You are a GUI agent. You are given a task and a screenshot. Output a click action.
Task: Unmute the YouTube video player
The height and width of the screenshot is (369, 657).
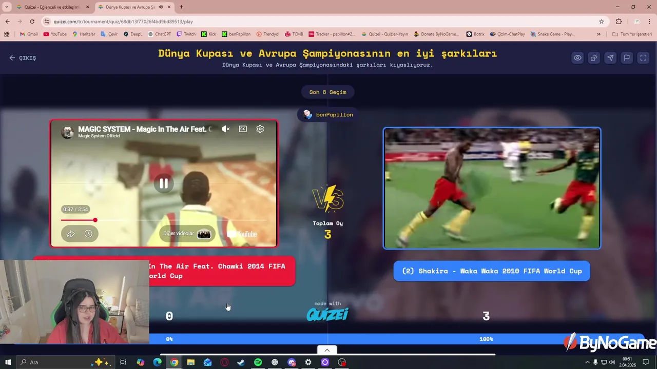click(x=225, y=129)
